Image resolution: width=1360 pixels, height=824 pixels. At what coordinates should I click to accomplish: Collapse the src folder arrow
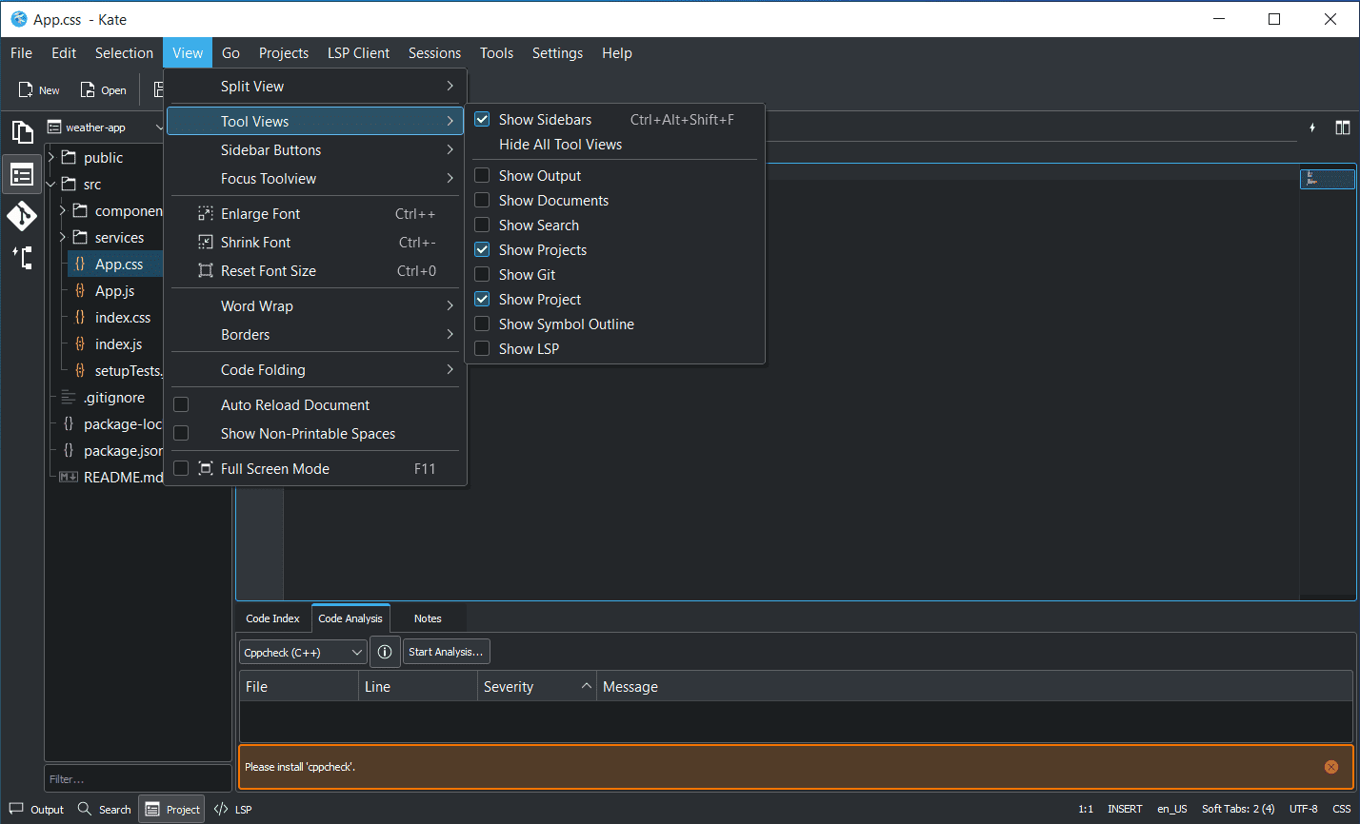[51, 185]
